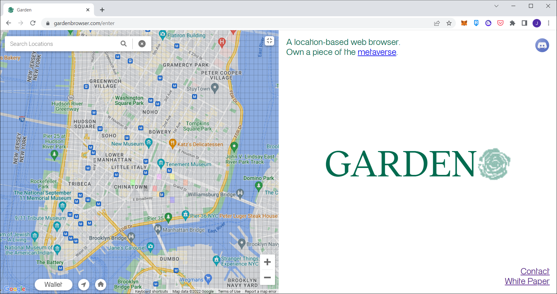Open Pocket extension
Viewport: 557px width, 294px height.
[500, 23]
